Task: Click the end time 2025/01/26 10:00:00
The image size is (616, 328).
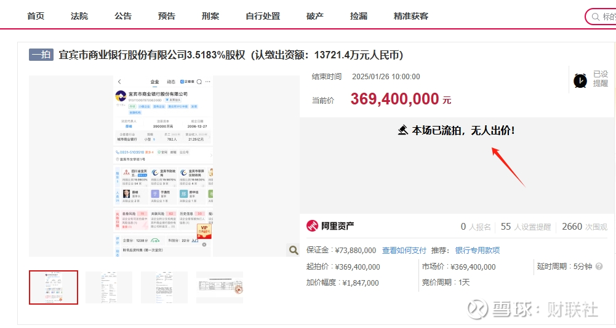Action: [x=386, y=77]
